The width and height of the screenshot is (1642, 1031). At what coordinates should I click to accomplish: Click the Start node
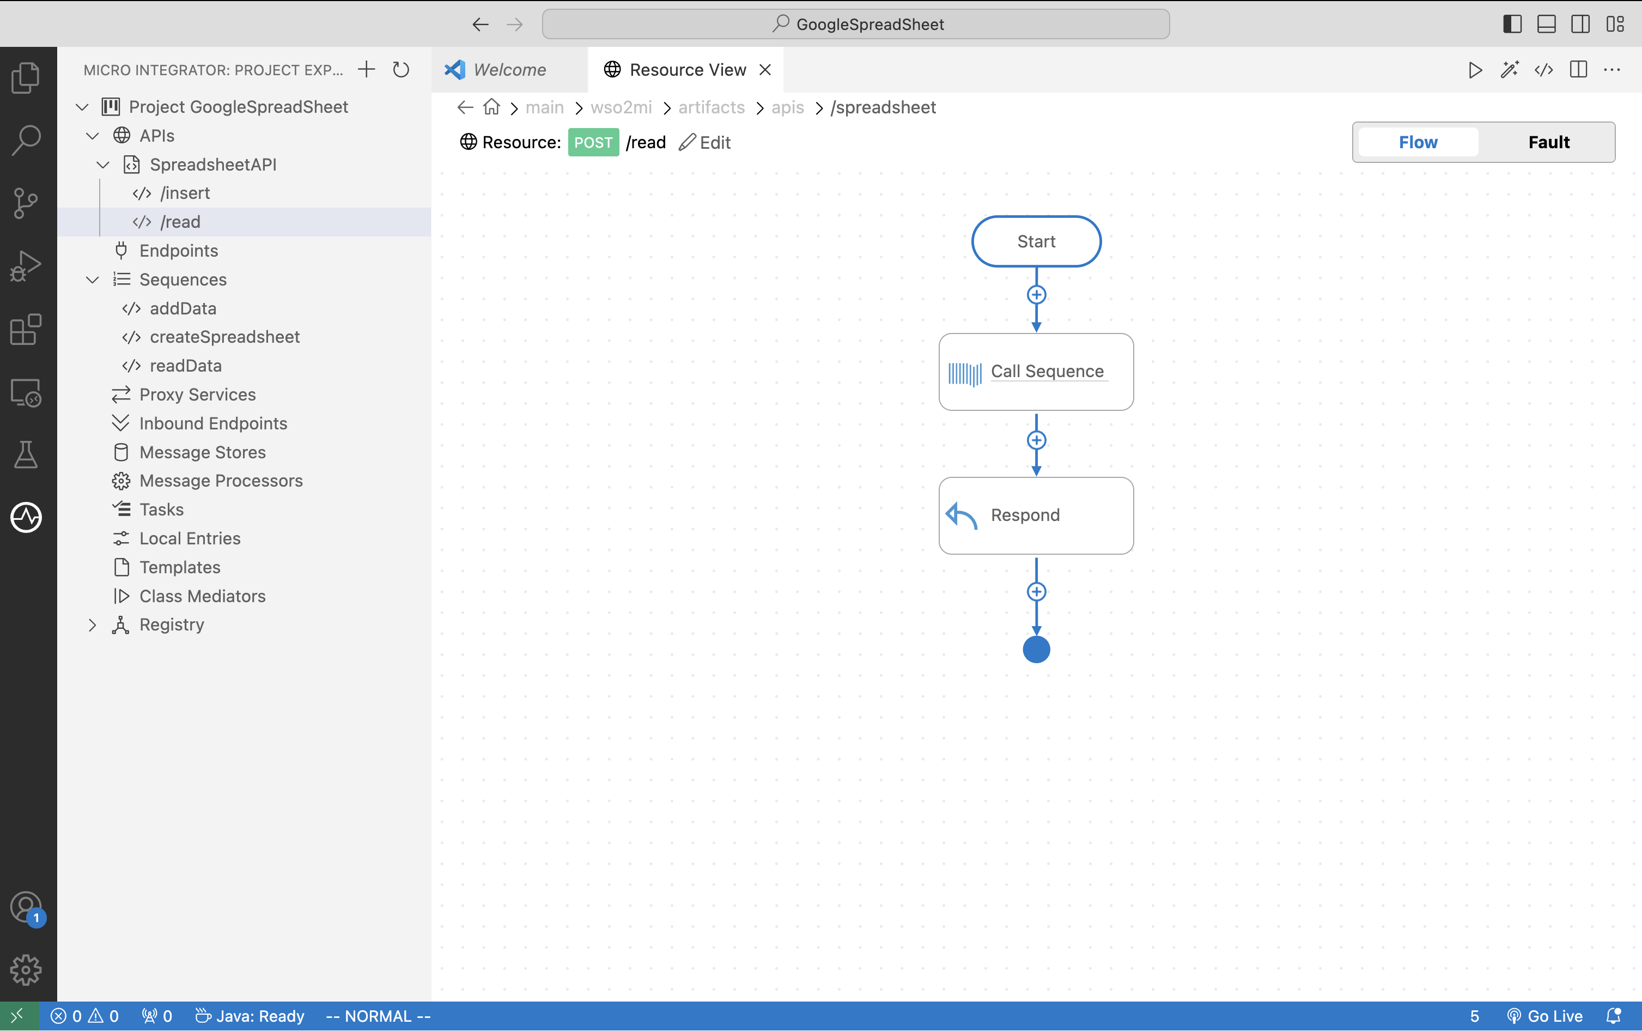(1036, 241)
